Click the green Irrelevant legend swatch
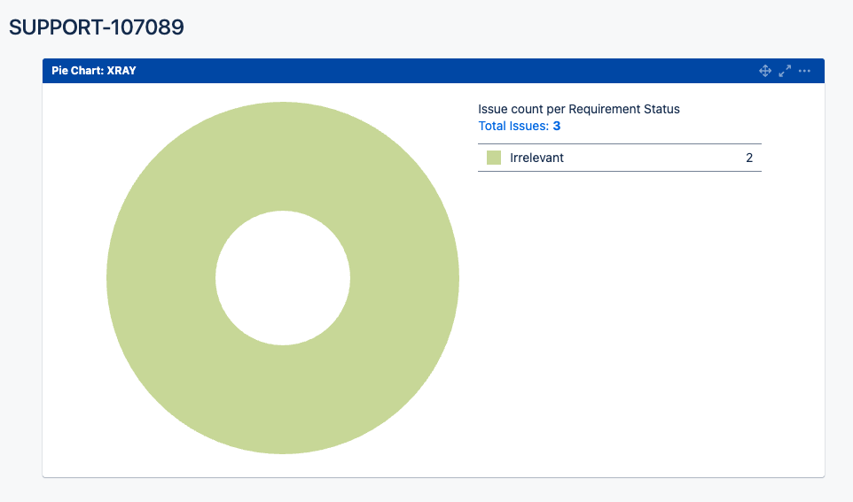Viewport: 853px width, 502px height. (x=494, y=158)
